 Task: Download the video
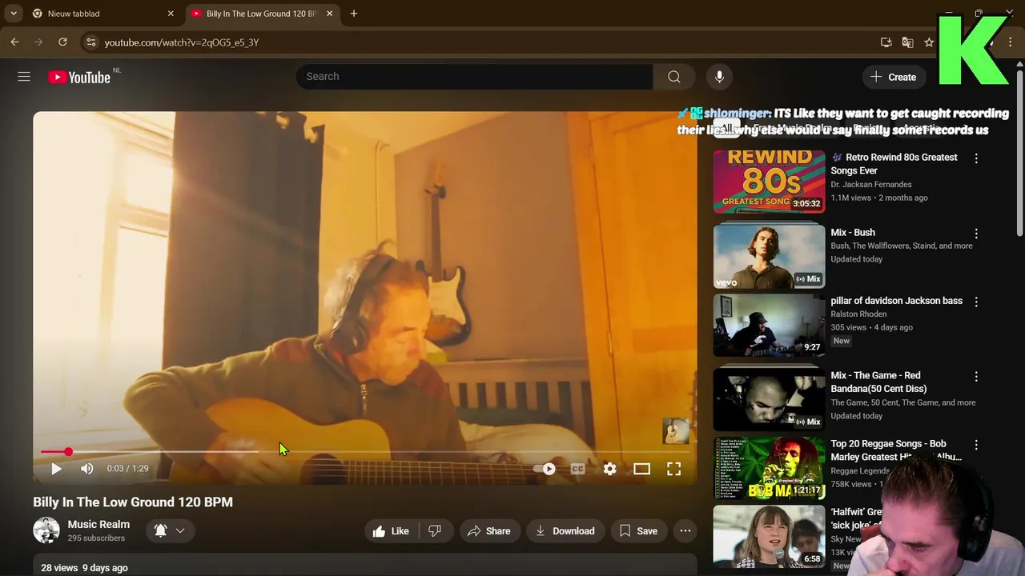point(565,531)
